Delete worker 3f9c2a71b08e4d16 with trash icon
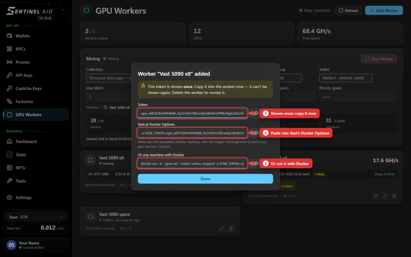This screenshot has width=411, height=257. tap(394, 196)
